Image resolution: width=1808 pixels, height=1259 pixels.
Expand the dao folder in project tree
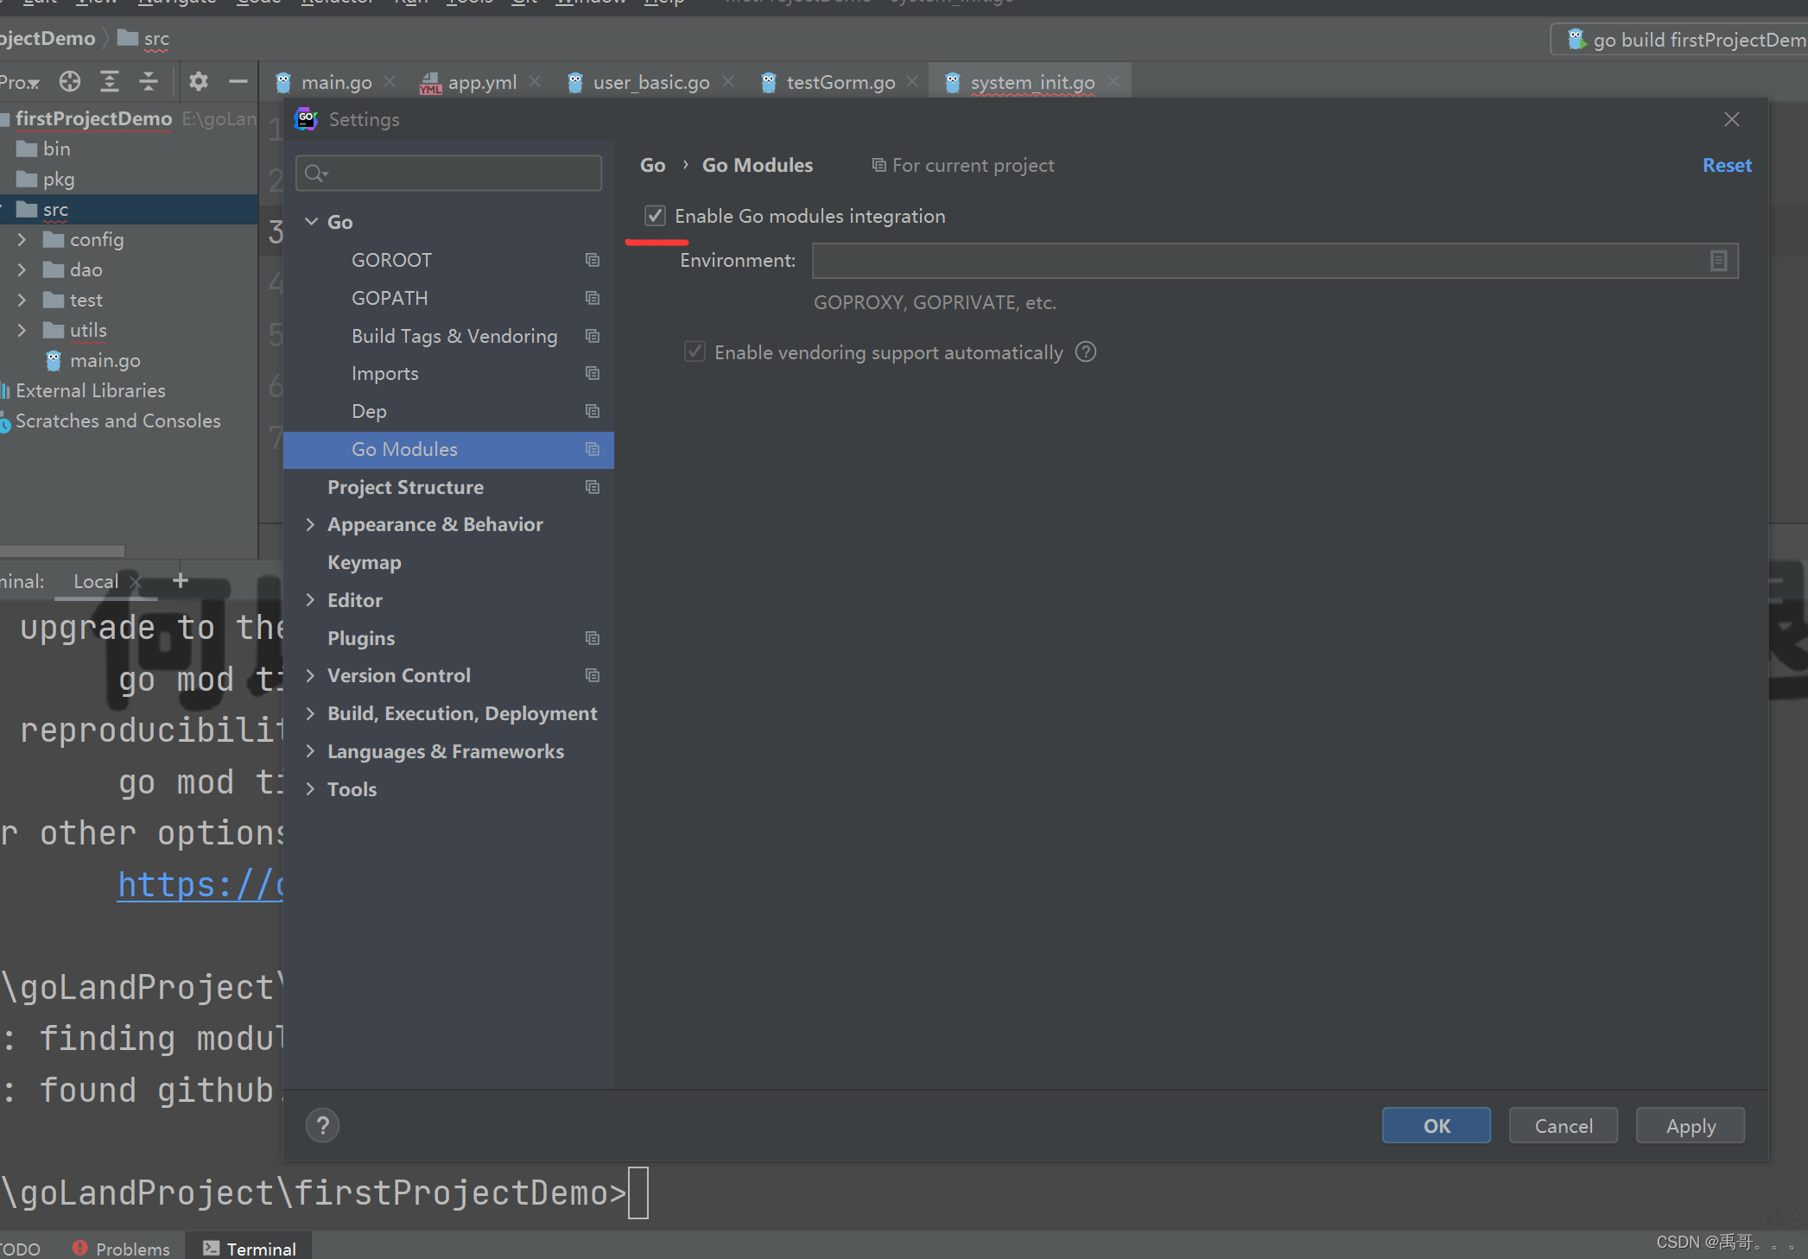point(22,269)
